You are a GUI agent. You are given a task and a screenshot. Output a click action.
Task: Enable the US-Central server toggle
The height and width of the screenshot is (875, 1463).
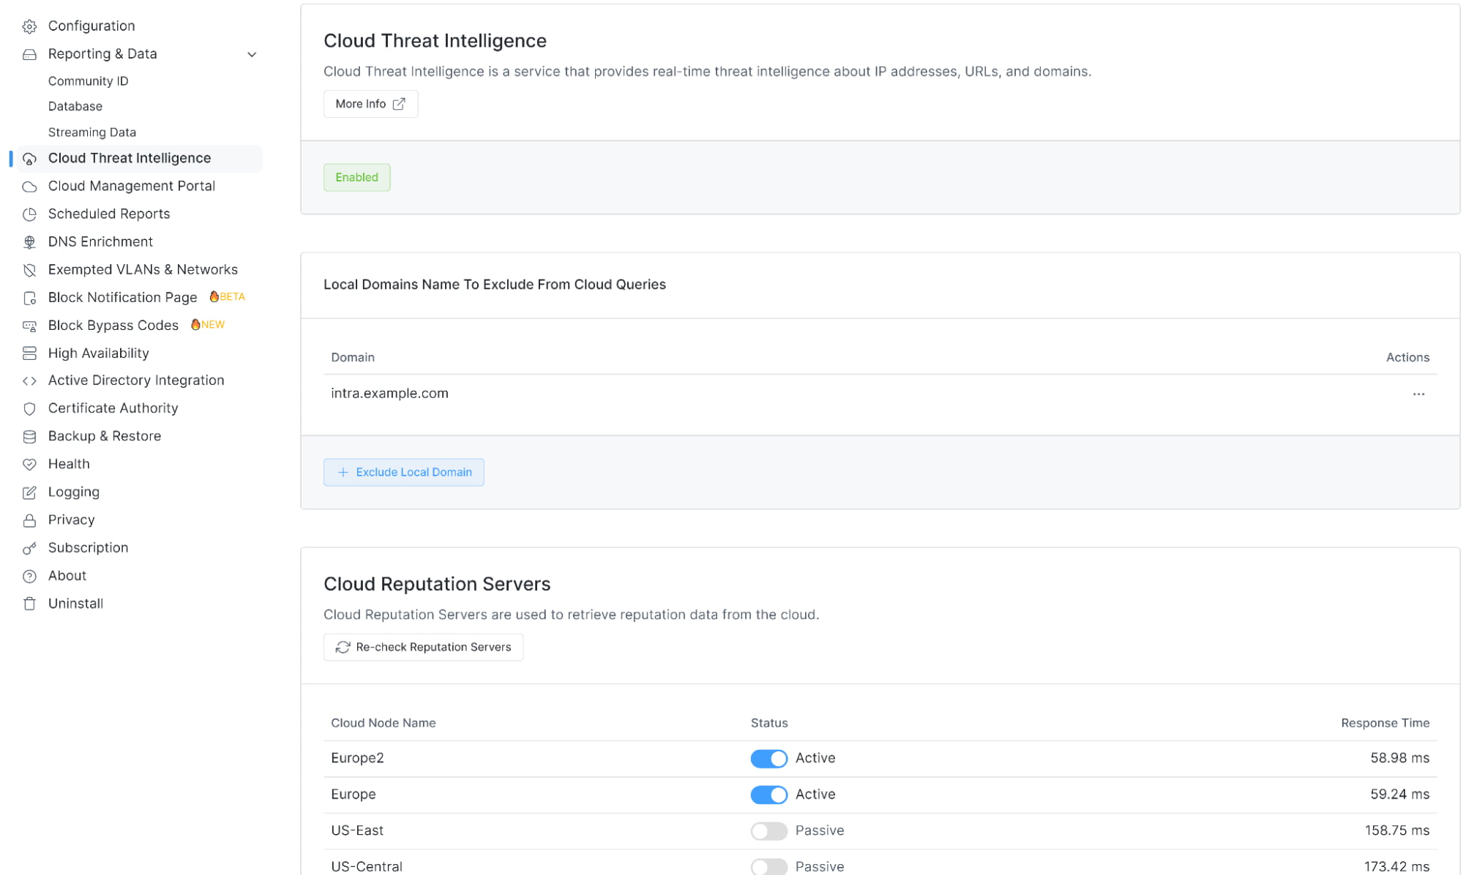click(x=768, y=867)
